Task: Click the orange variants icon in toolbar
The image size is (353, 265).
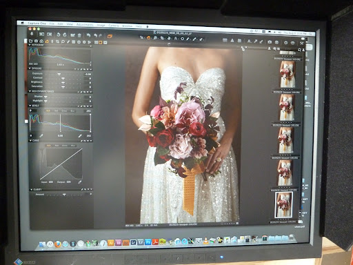Action: click(x=110, y=36)
